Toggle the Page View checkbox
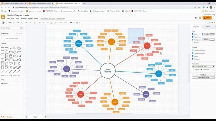 (193, 37)
